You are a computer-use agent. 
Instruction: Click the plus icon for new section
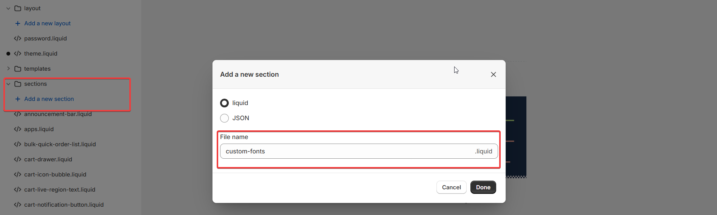(17, 99)
